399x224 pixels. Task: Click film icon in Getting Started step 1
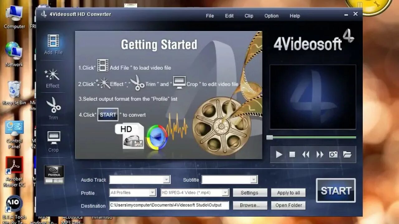(103, 65)
